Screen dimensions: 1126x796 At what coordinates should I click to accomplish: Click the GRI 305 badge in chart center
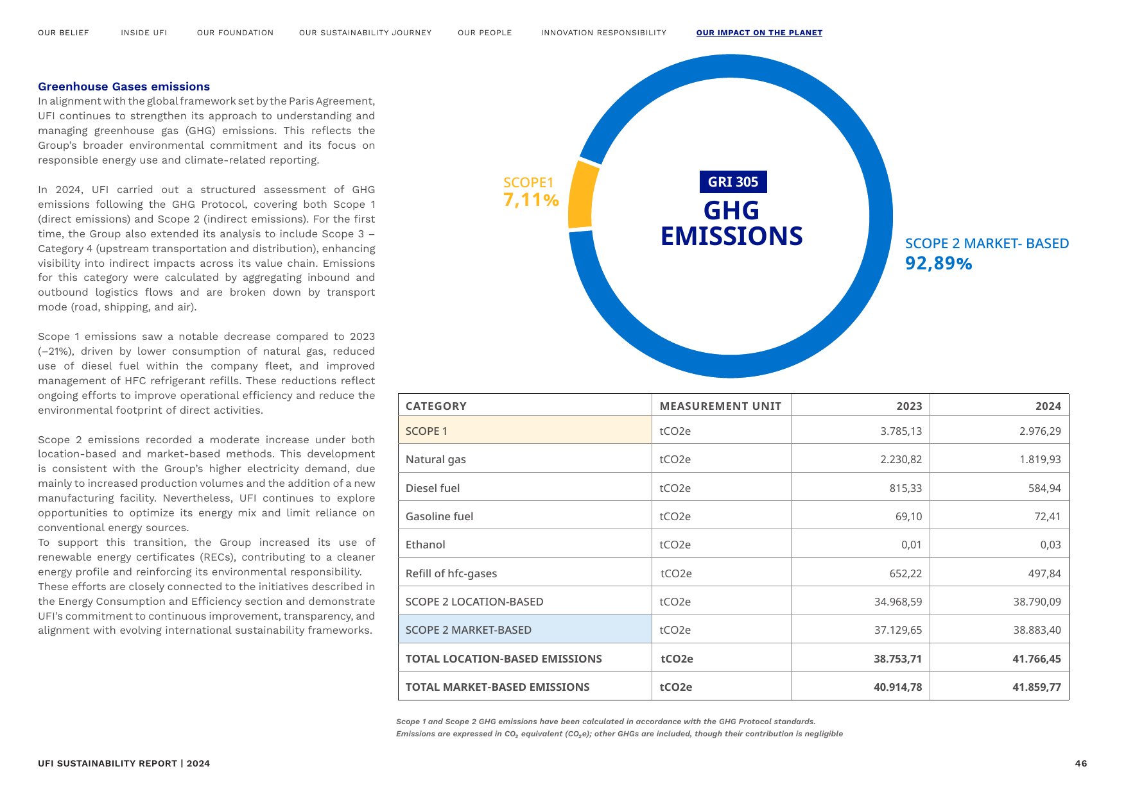pos(733,182)
